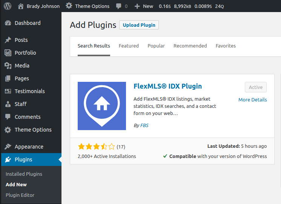Open Theme Options in top admin bar

[92, 6]
